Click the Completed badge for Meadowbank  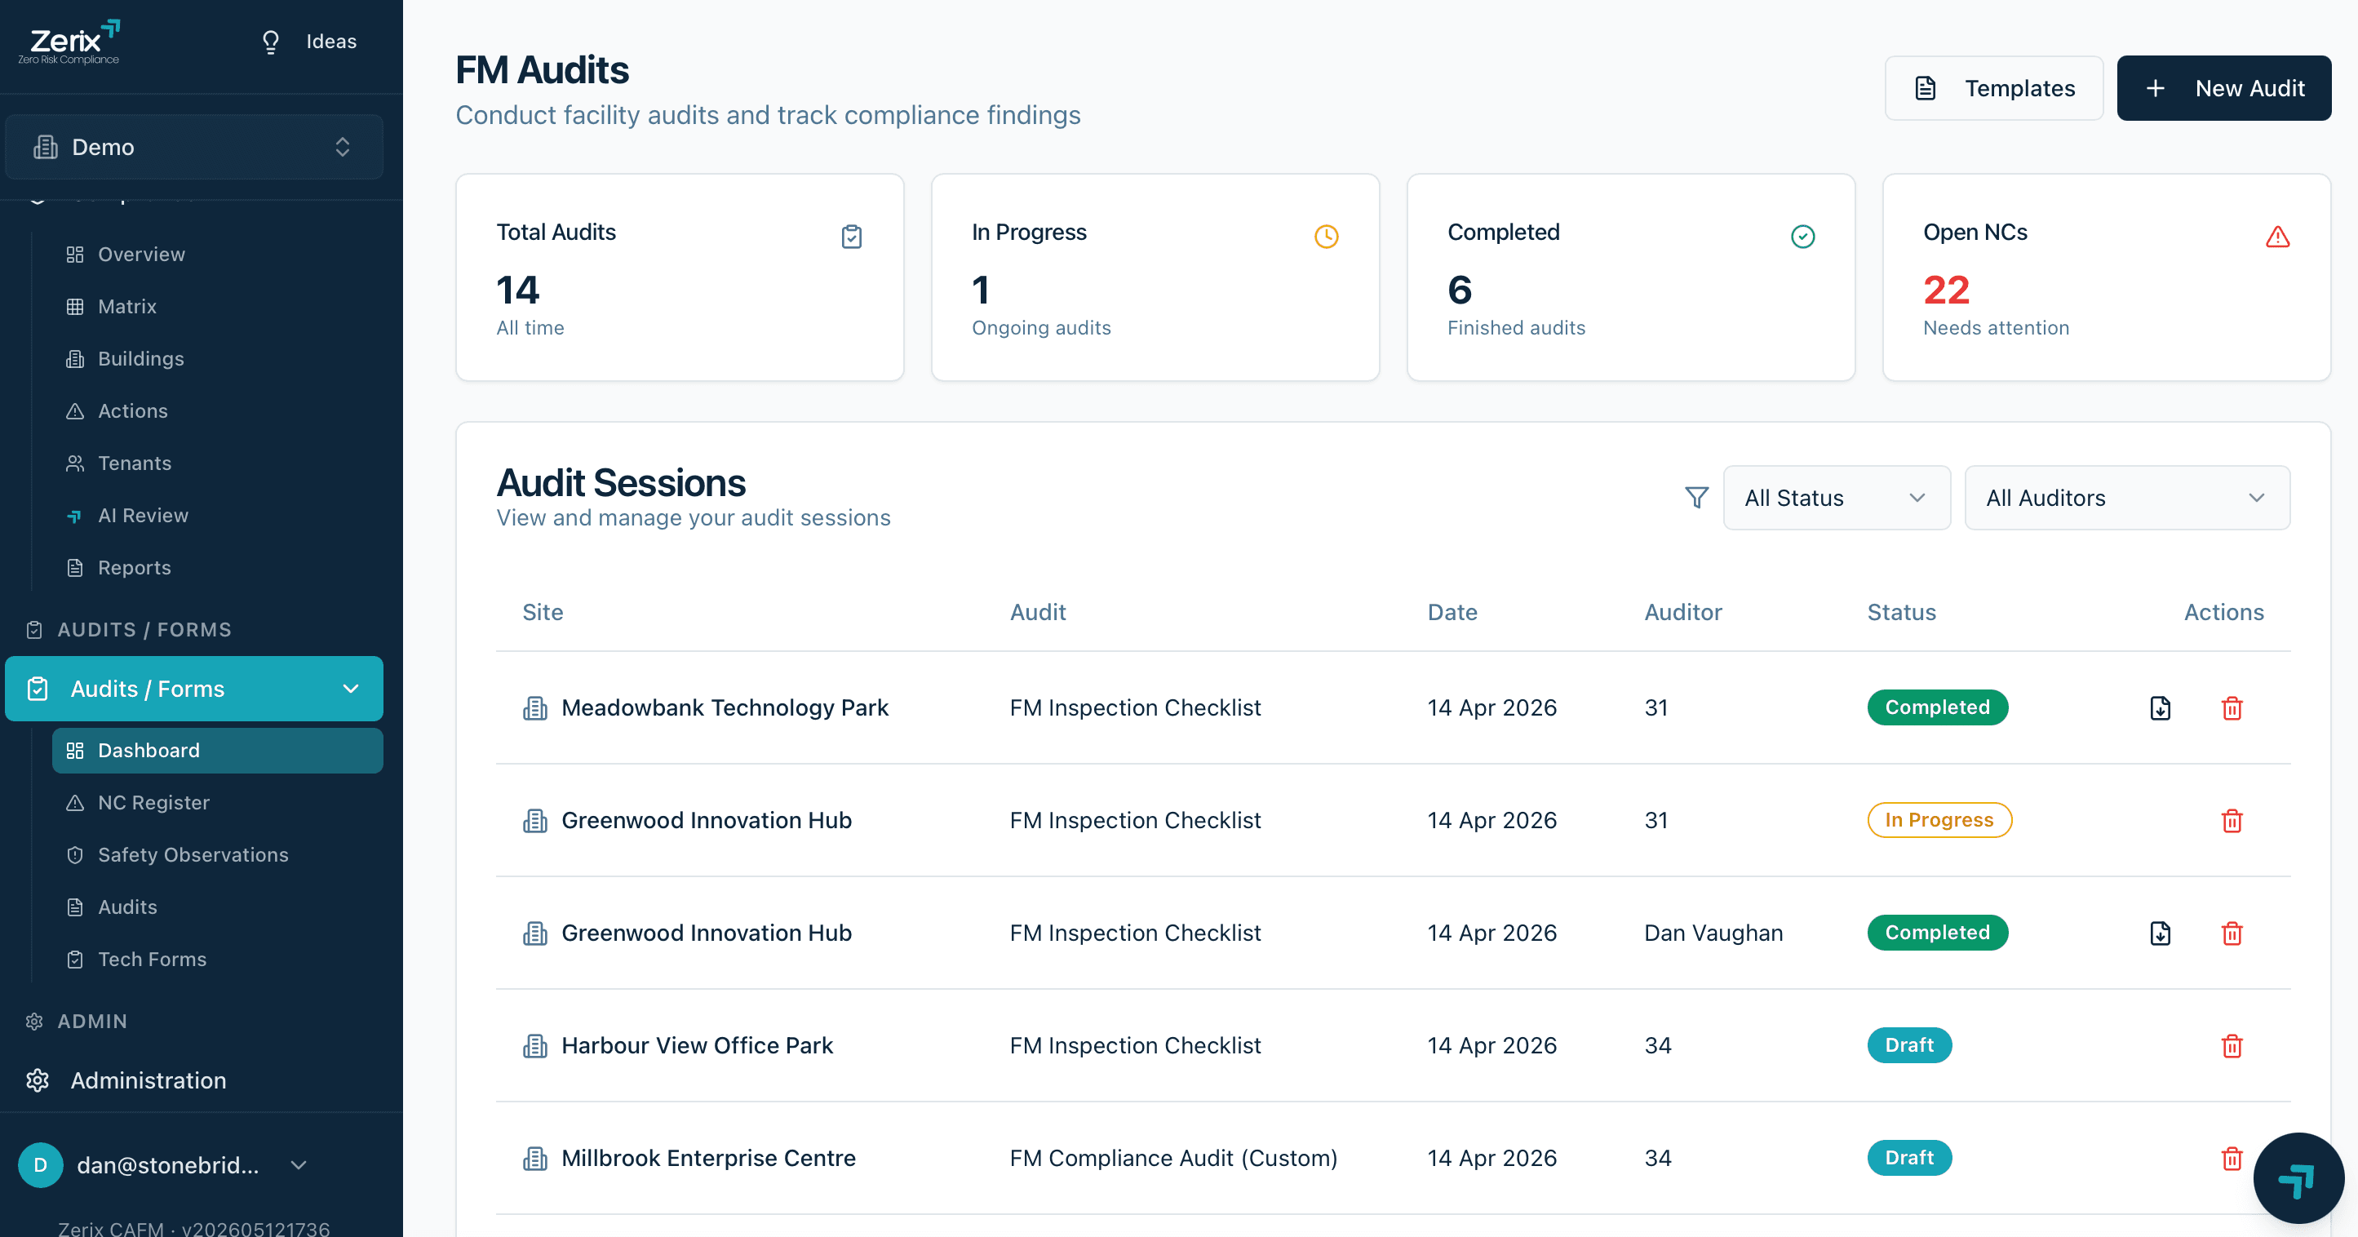point(1937,707)
